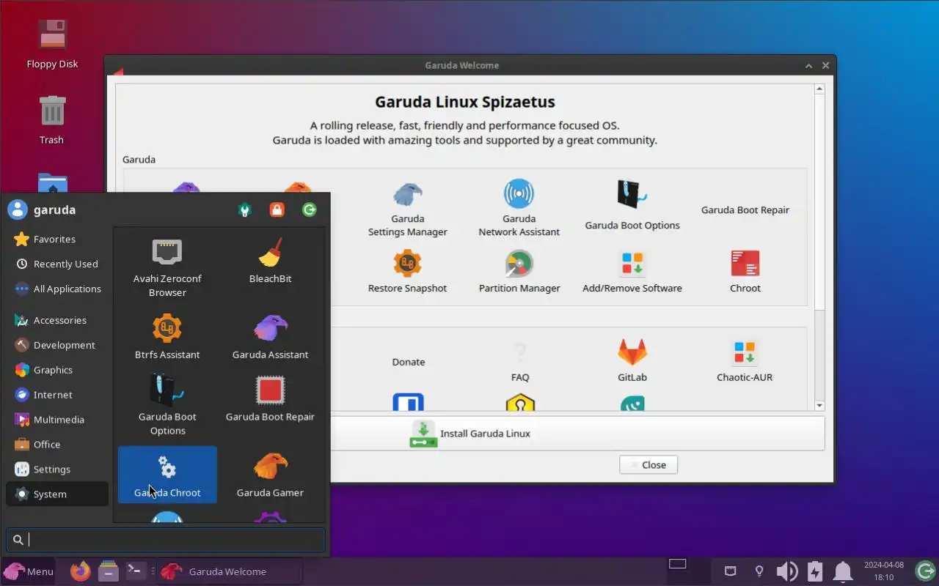Show notifications via the bell tray icon
The image size is (939, 586).
(x=843, y=571)
